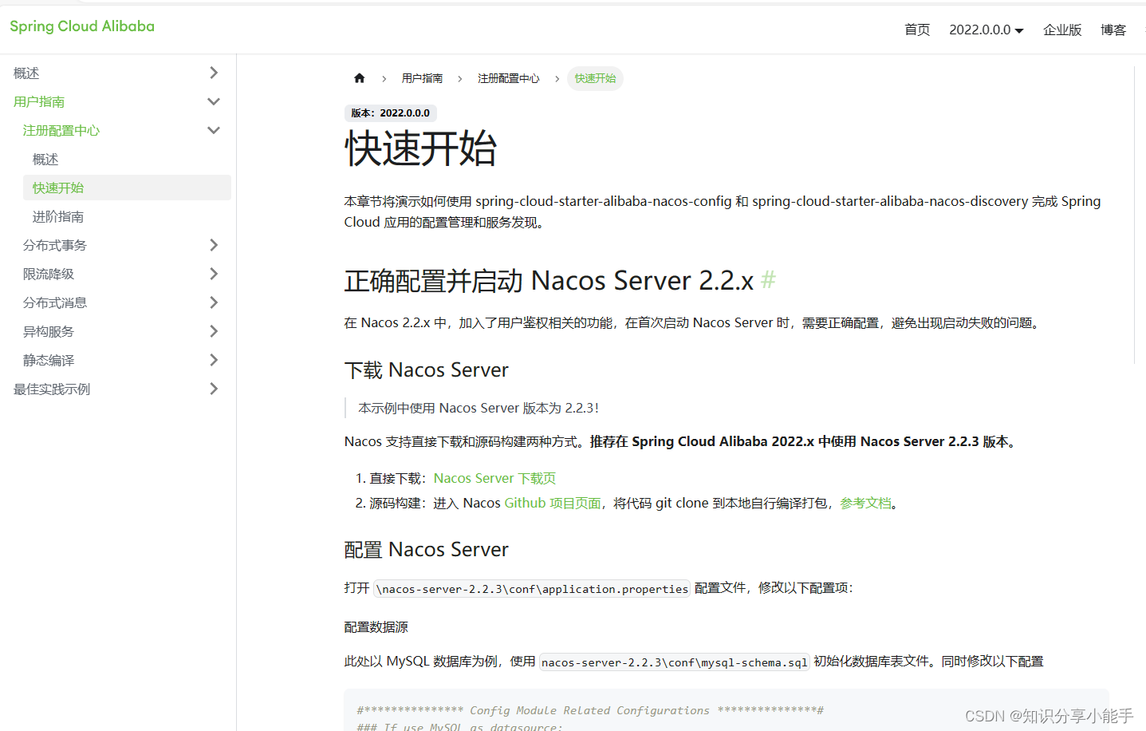Viewport: 1146px width, 731px height.
Task: Open 概述 under 注册配置中心
Action: pyautogui.click(x=45, y=160)
